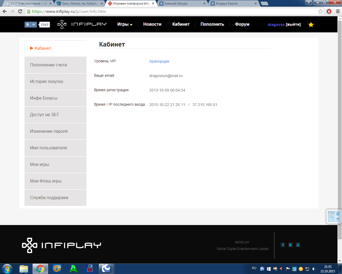Image resolution: width=342 pixels, height=274 pixels.
Task: Click the прапорщик VIP level link
Action: point(159,61)
